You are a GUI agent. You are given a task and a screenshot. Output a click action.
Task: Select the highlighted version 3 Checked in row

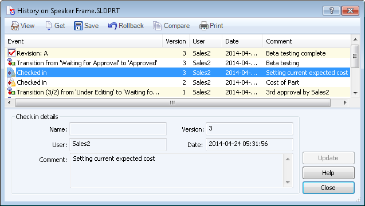coord(178,73)
